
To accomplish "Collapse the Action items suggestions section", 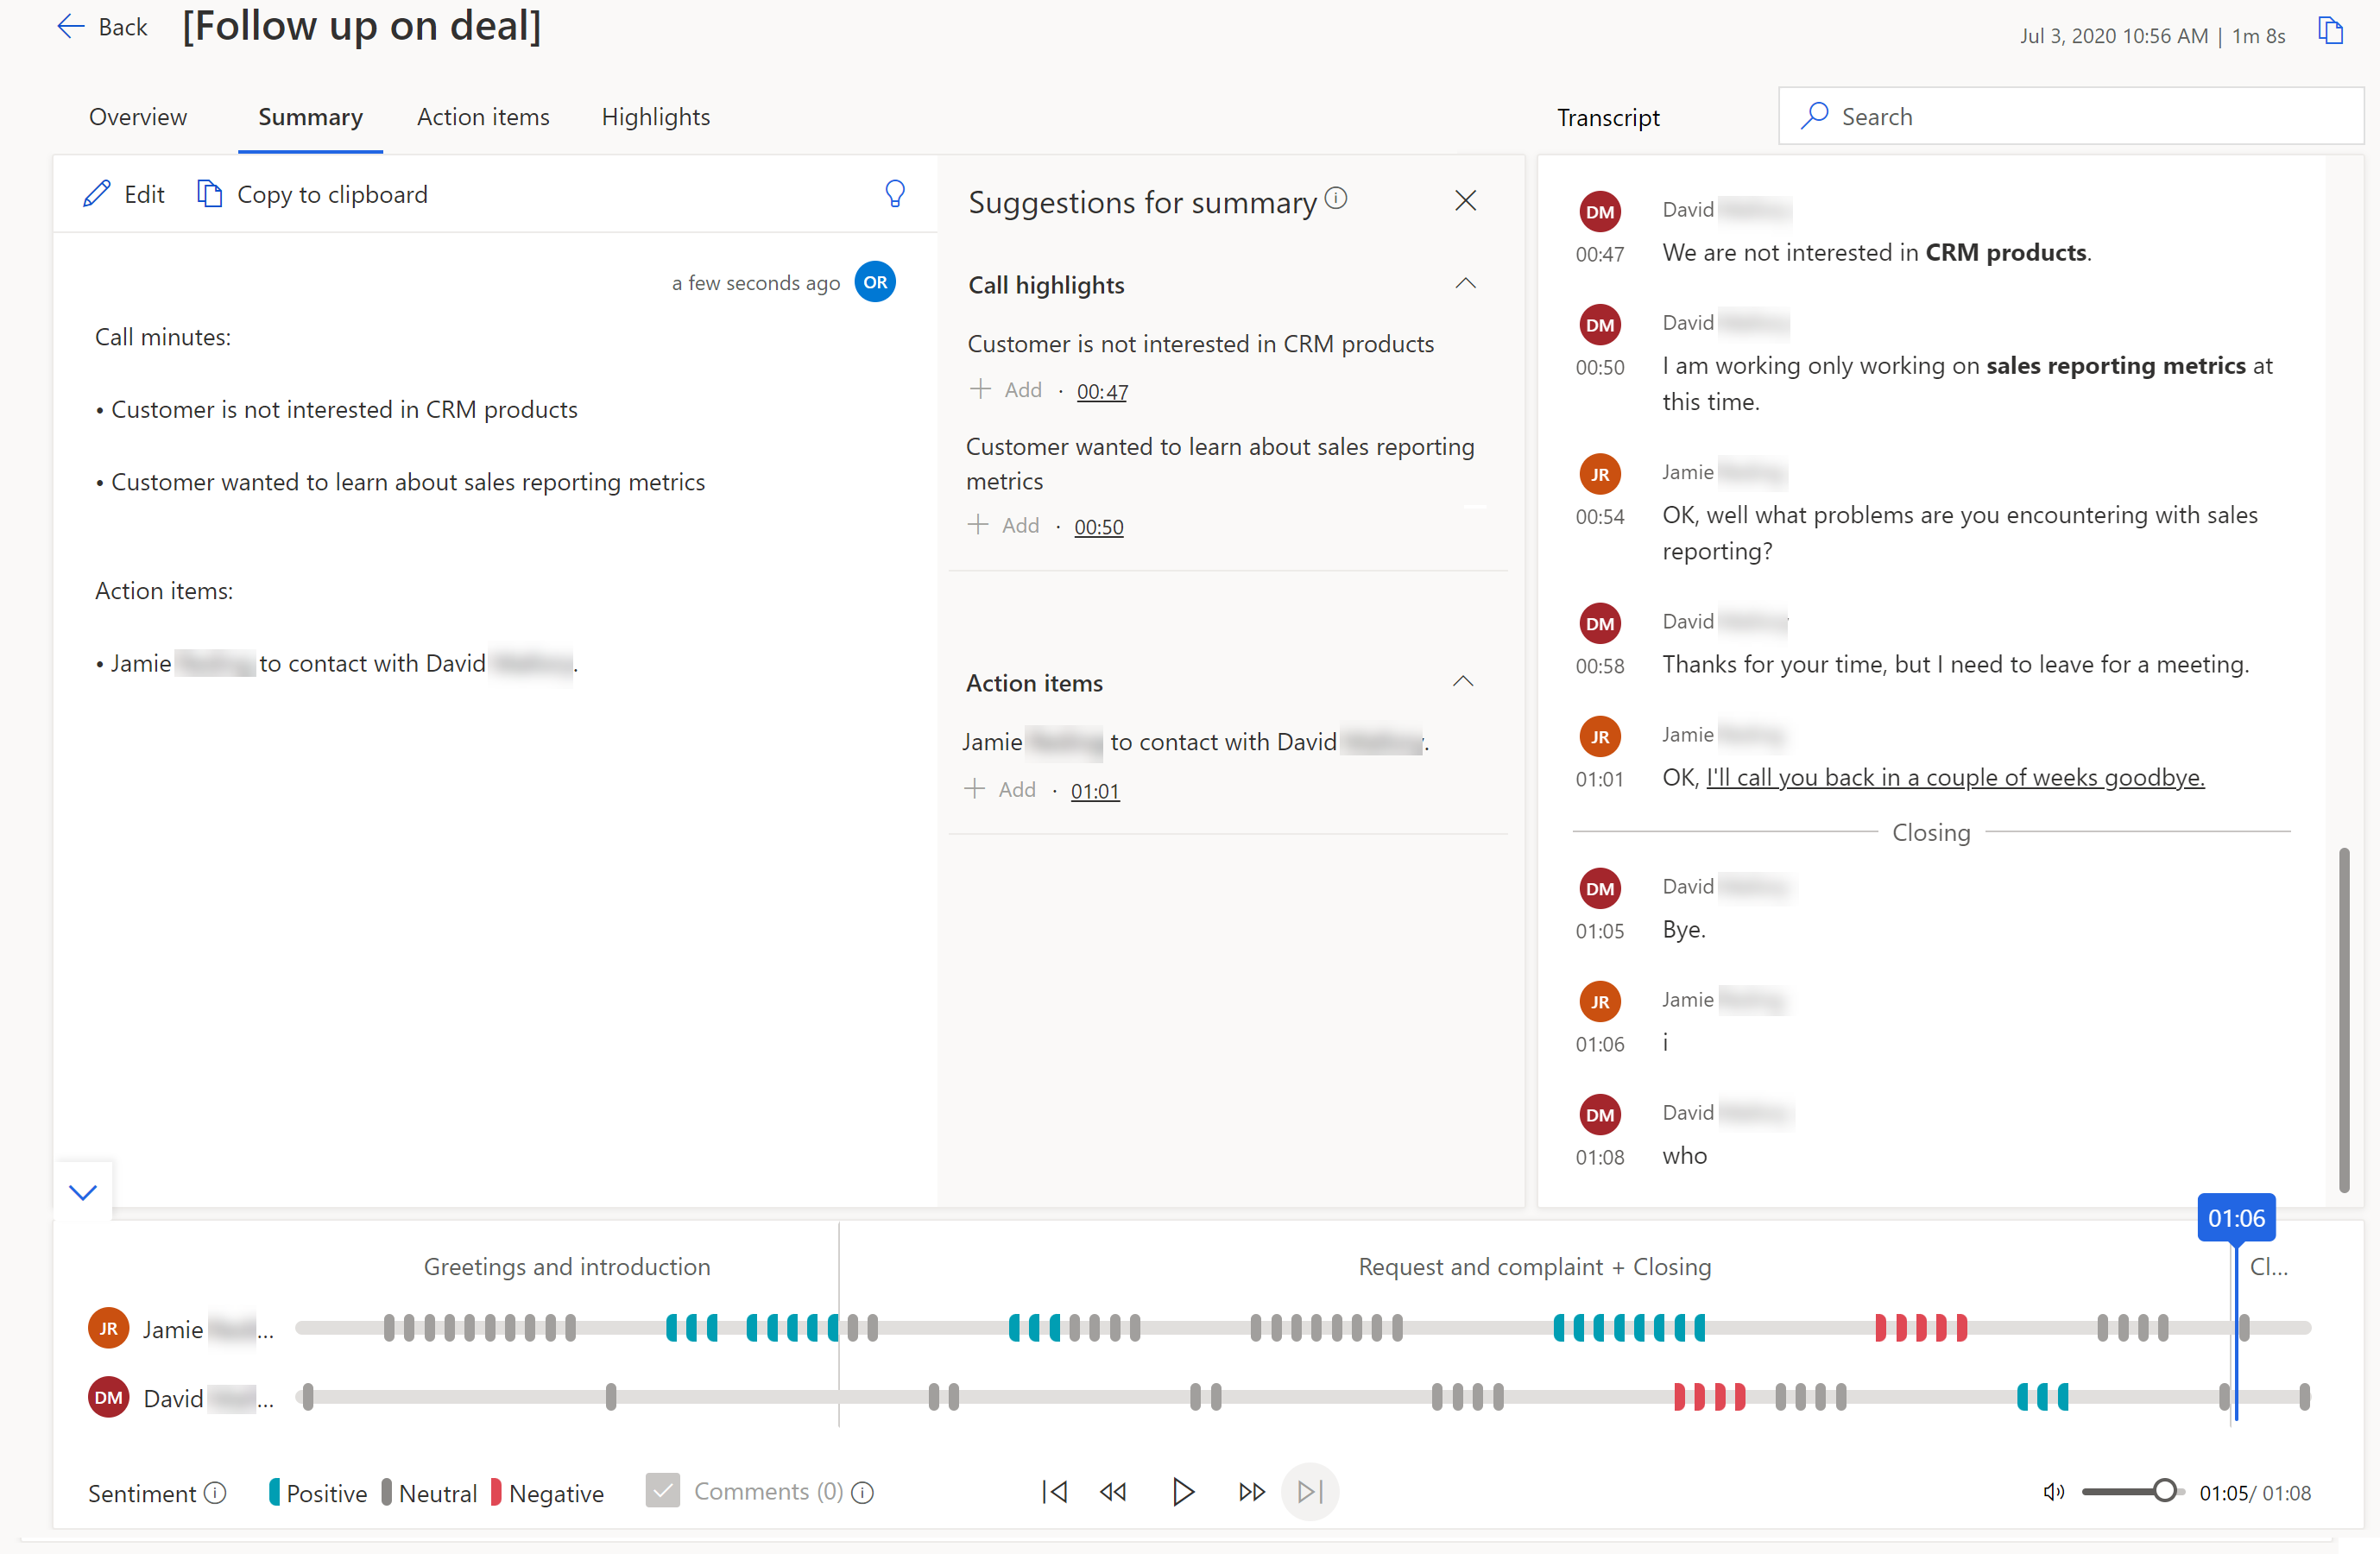I will tap(1468, 682).
